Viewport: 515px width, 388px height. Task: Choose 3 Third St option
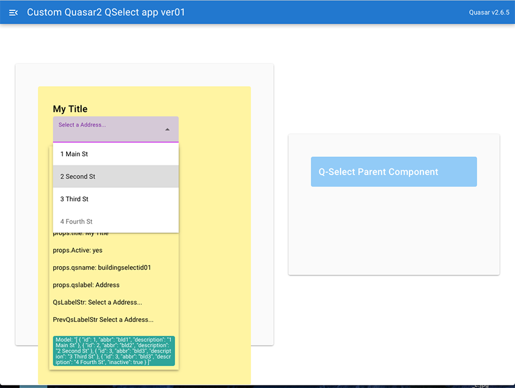(x=116, y=199)
